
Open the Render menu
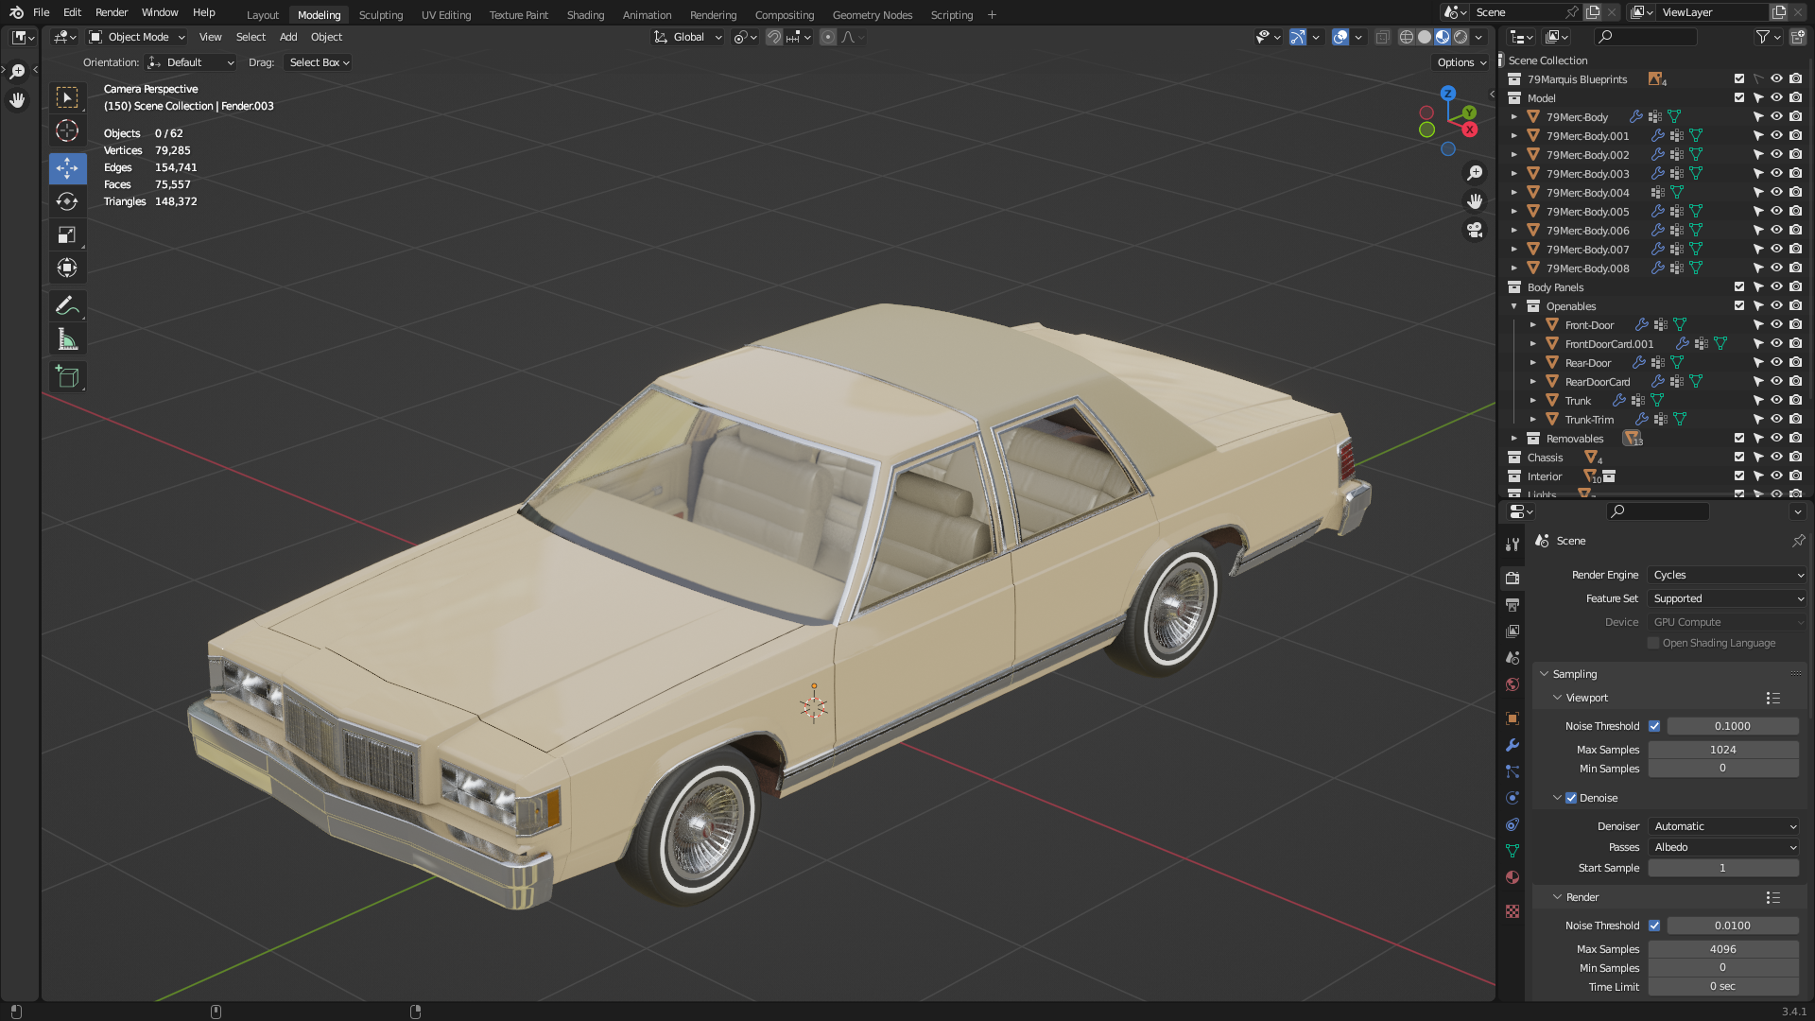112,12
